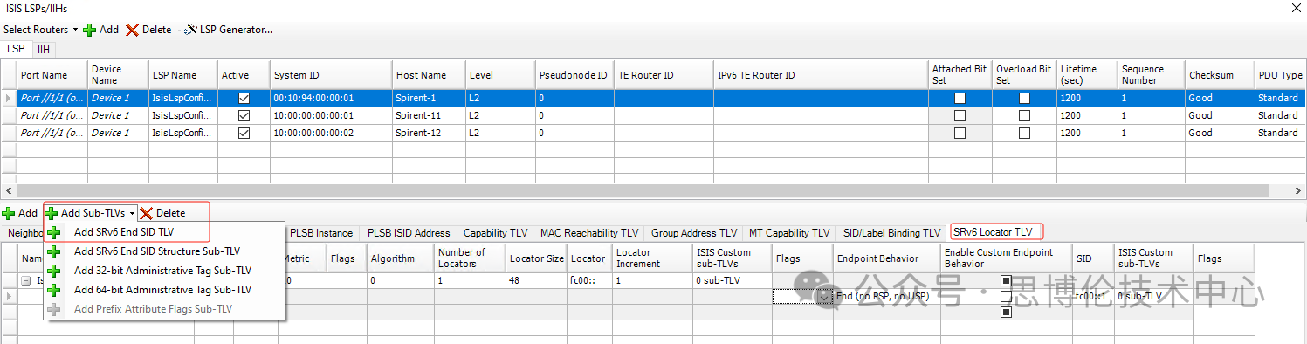Choose Add SRv6 End SID TLV entry
Image resolution: width=1307 pixels, height=344 pixels.
[123, 232]
